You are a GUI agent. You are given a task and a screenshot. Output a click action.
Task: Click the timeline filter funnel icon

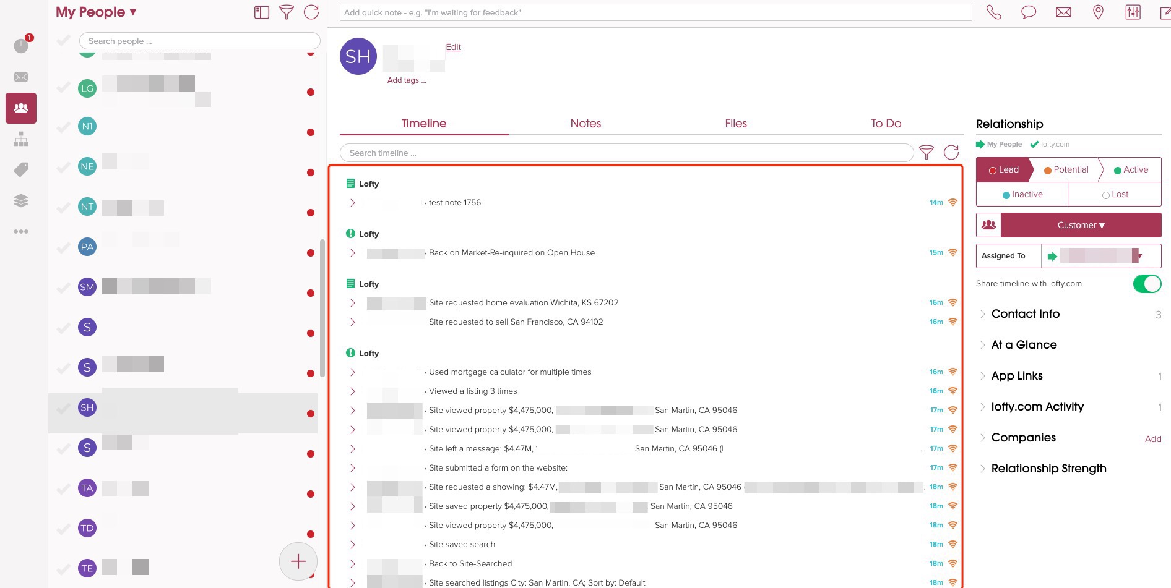point(926,153)
